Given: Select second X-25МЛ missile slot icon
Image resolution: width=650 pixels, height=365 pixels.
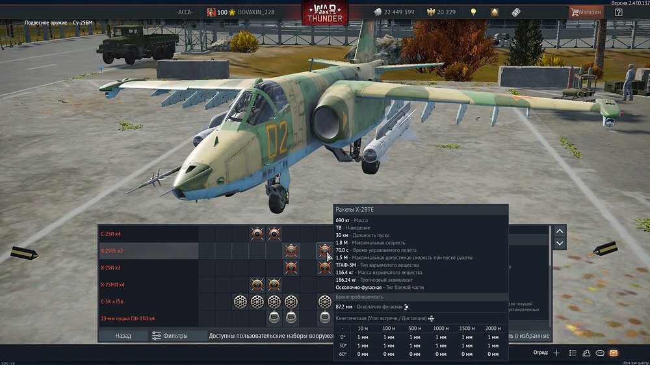Looking at the screenshot, I should (274, 284).
